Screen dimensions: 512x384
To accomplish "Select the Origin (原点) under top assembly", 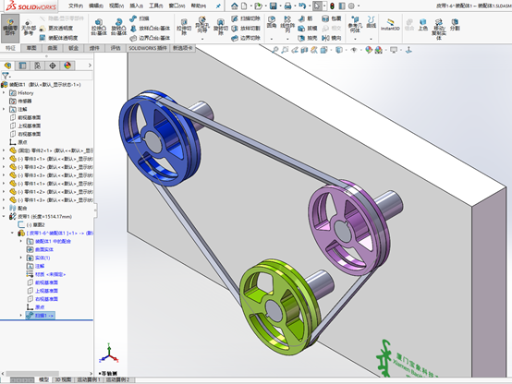I will click(x=18, y=142).
